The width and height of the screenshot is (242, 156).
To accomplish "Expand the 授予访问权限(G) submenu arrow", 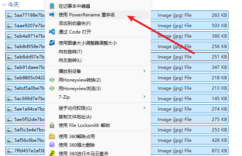I will tap(144, 108).
